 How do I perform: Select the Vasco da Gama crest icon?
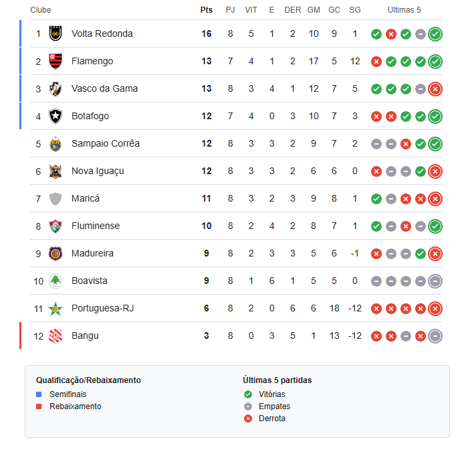coord(55,88)
